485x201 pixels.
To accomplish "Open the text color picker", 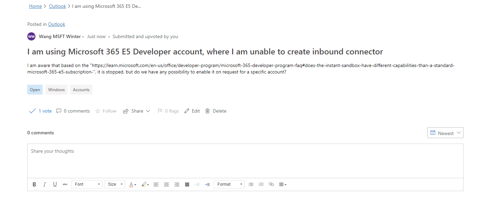I will click(x=133, y=184).
